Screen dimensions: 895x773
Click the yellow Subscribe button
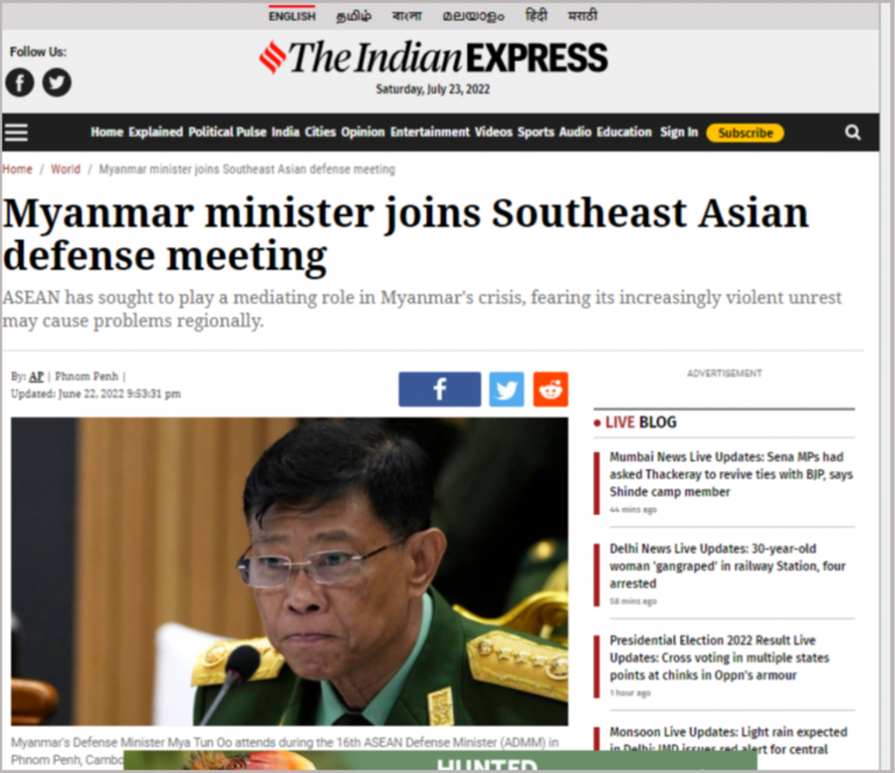pyautogui.click(x=745, y=133)
